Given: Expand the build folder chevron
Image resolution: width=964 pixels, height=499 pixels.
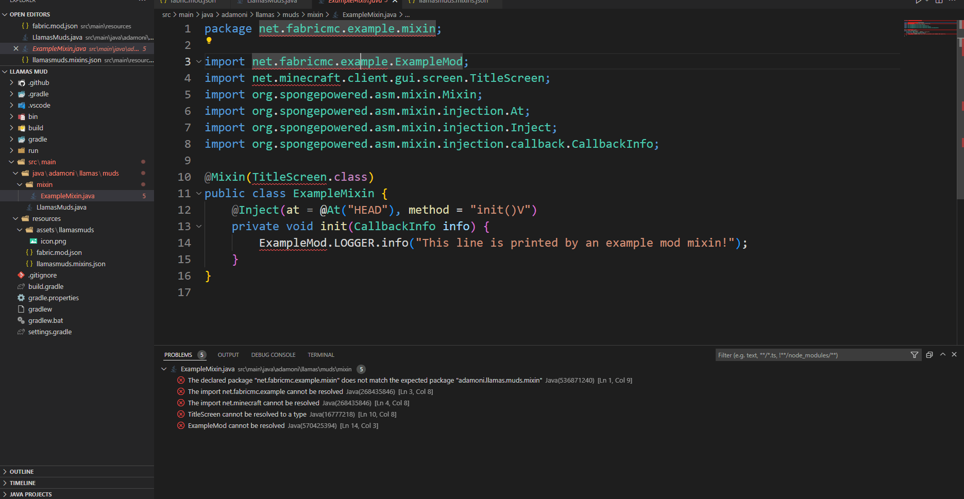Looking at the screenshot, I should pyautogui.click(x=12, y=128).
